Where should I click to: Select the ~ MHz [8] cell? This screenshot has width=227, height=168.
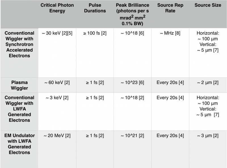click(x=170, y=33)
